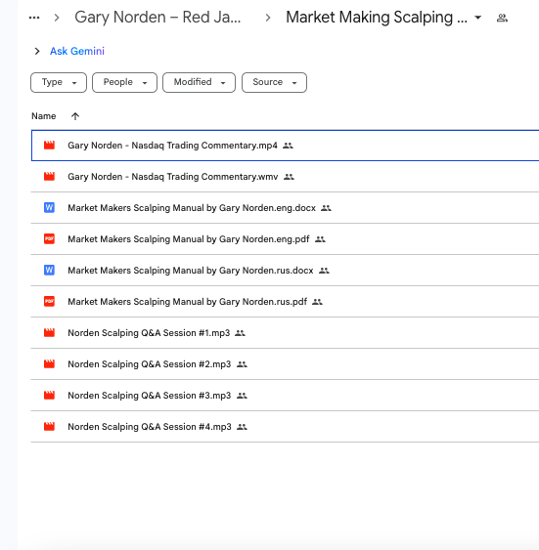Click shared icon beside Nasdaq Trading Commentary.wmv
The height and width of the screenshot is (550, 539).
[x=289, y=177]
